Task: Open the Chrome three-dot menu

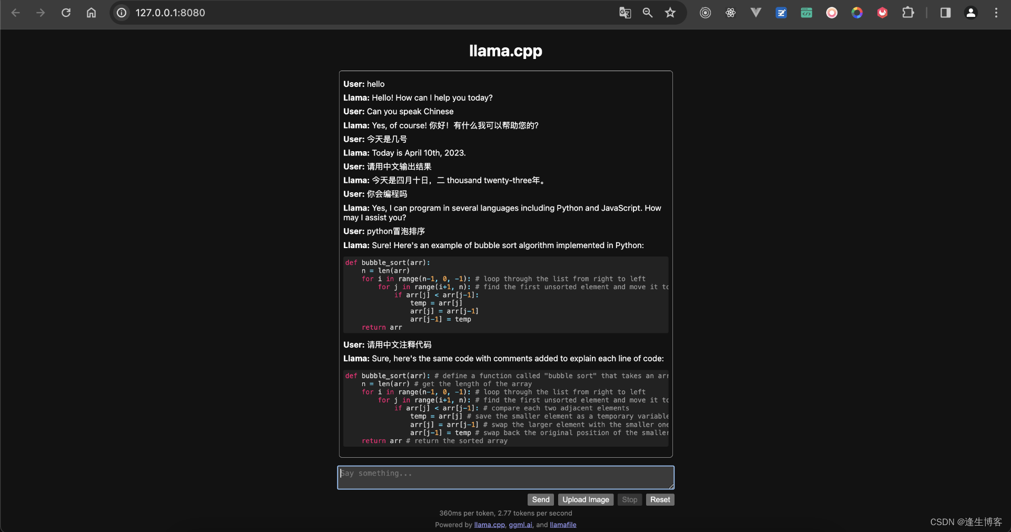Action: 996,13
